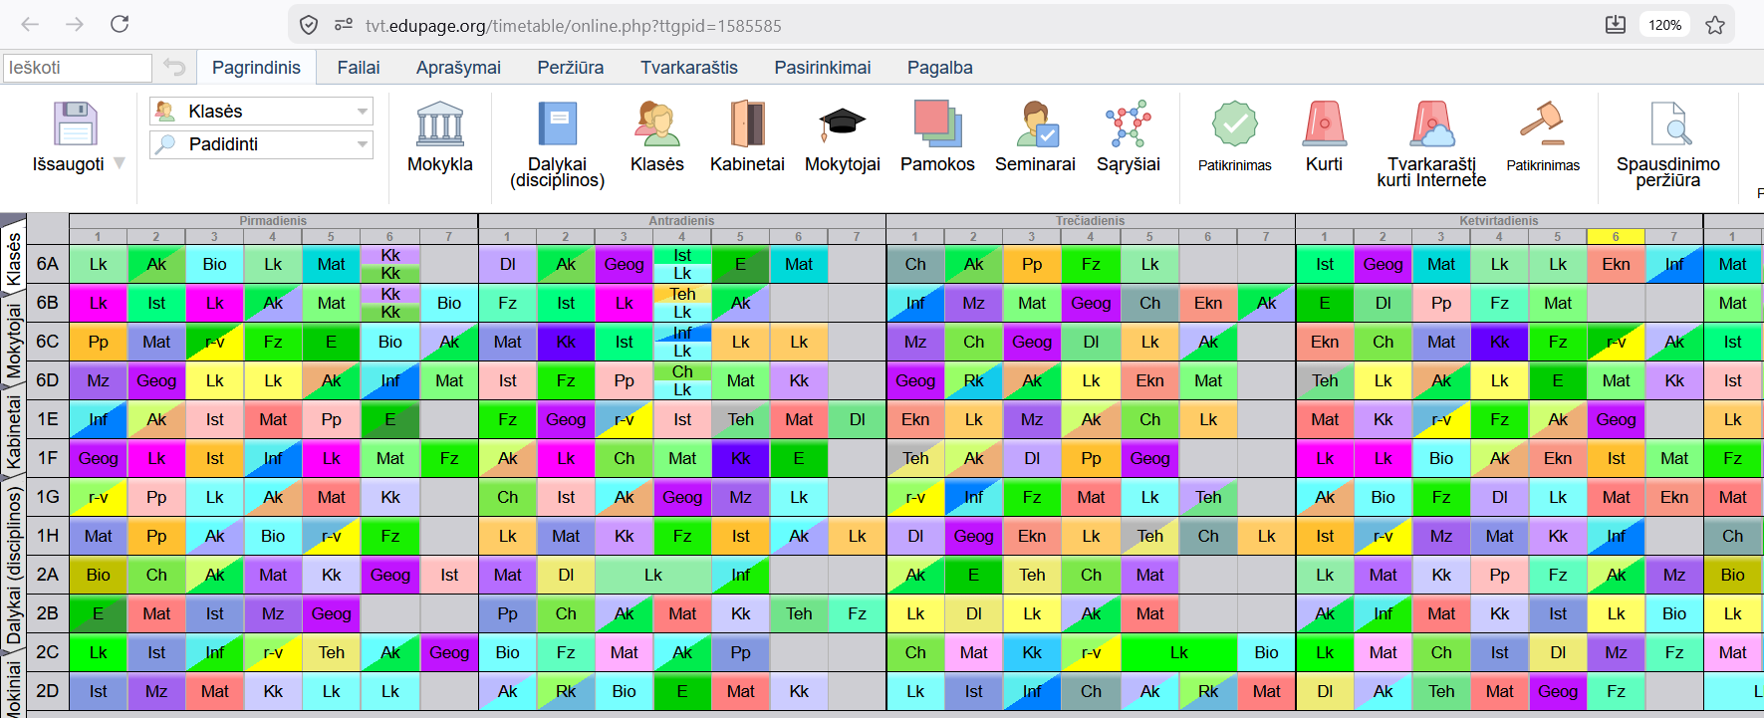Click the undo arrow beside search
This screenshot has width=1764, height=718.
(x=174, y=68)
